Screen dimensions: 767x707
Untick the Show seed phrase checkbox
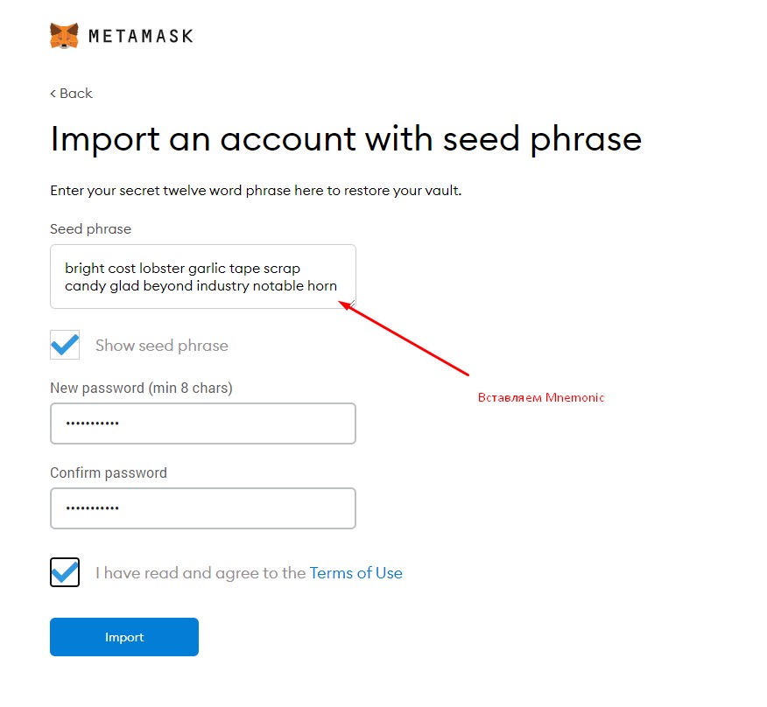(65, 345)
